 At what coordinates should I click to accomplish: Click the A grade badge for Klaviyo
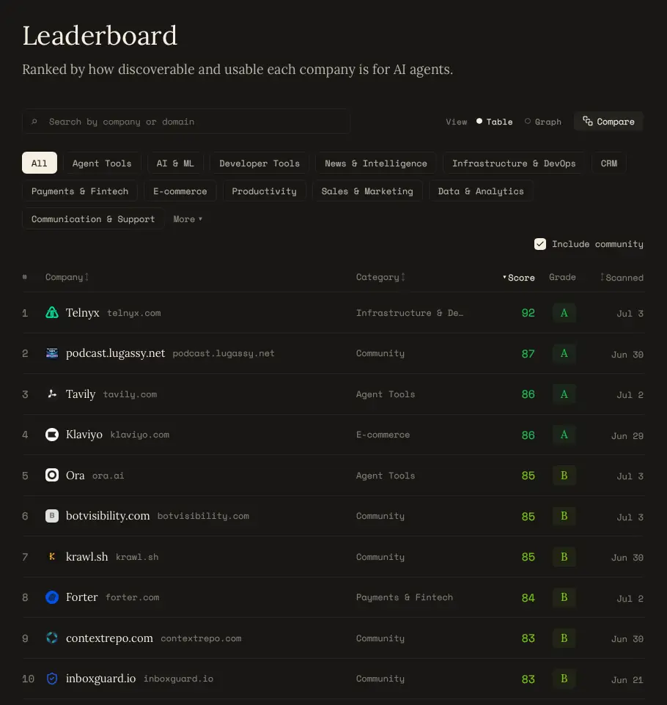click(564, 435)
